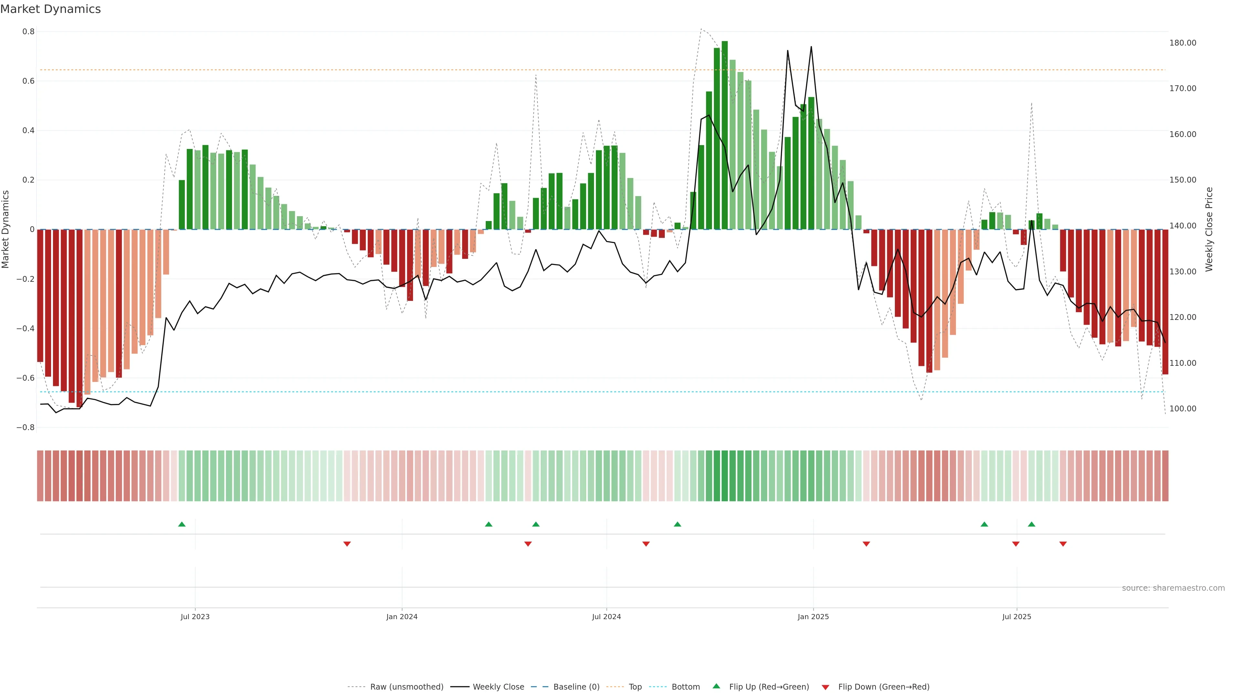Screen dimensions: 1241x698
Task: Click the source: sharemaestro.com text
Action: coord(1173,588)
